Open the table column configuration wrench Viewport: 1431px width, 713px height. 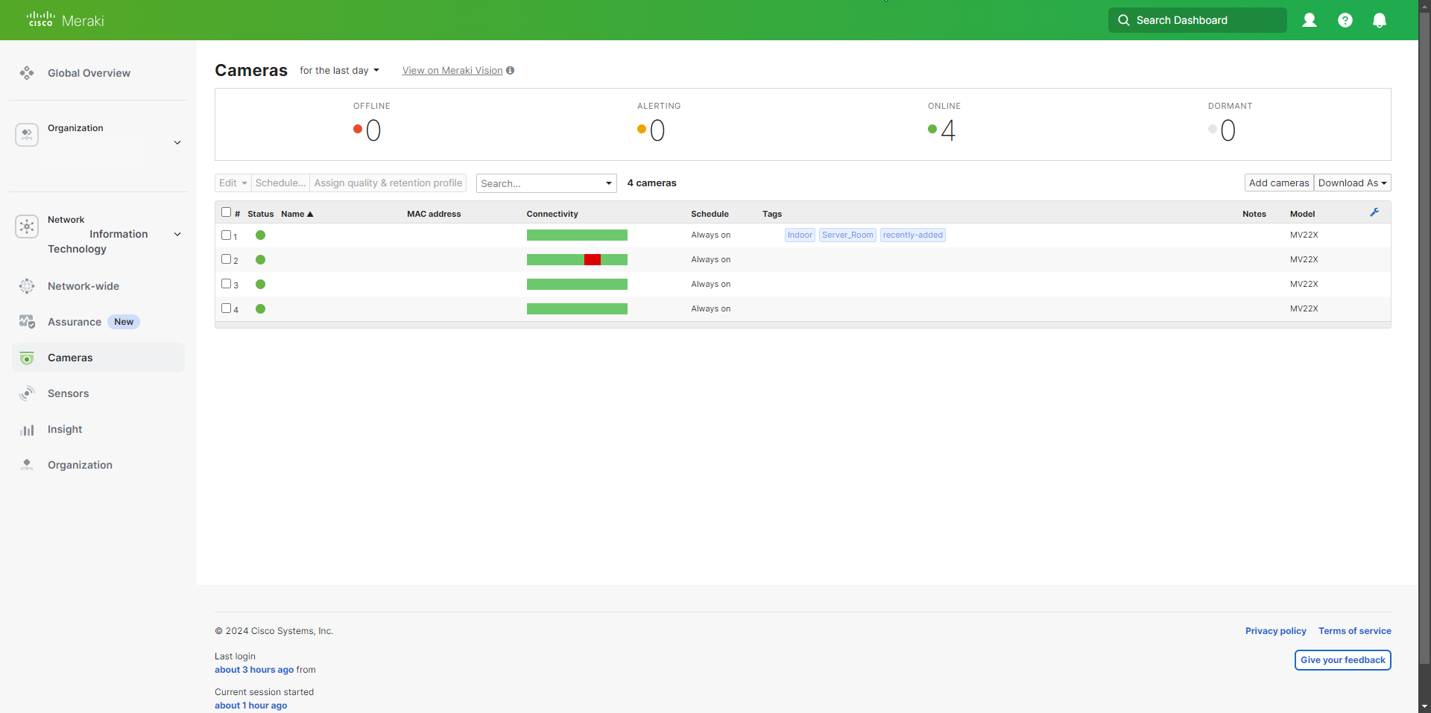click(1375, 212)
